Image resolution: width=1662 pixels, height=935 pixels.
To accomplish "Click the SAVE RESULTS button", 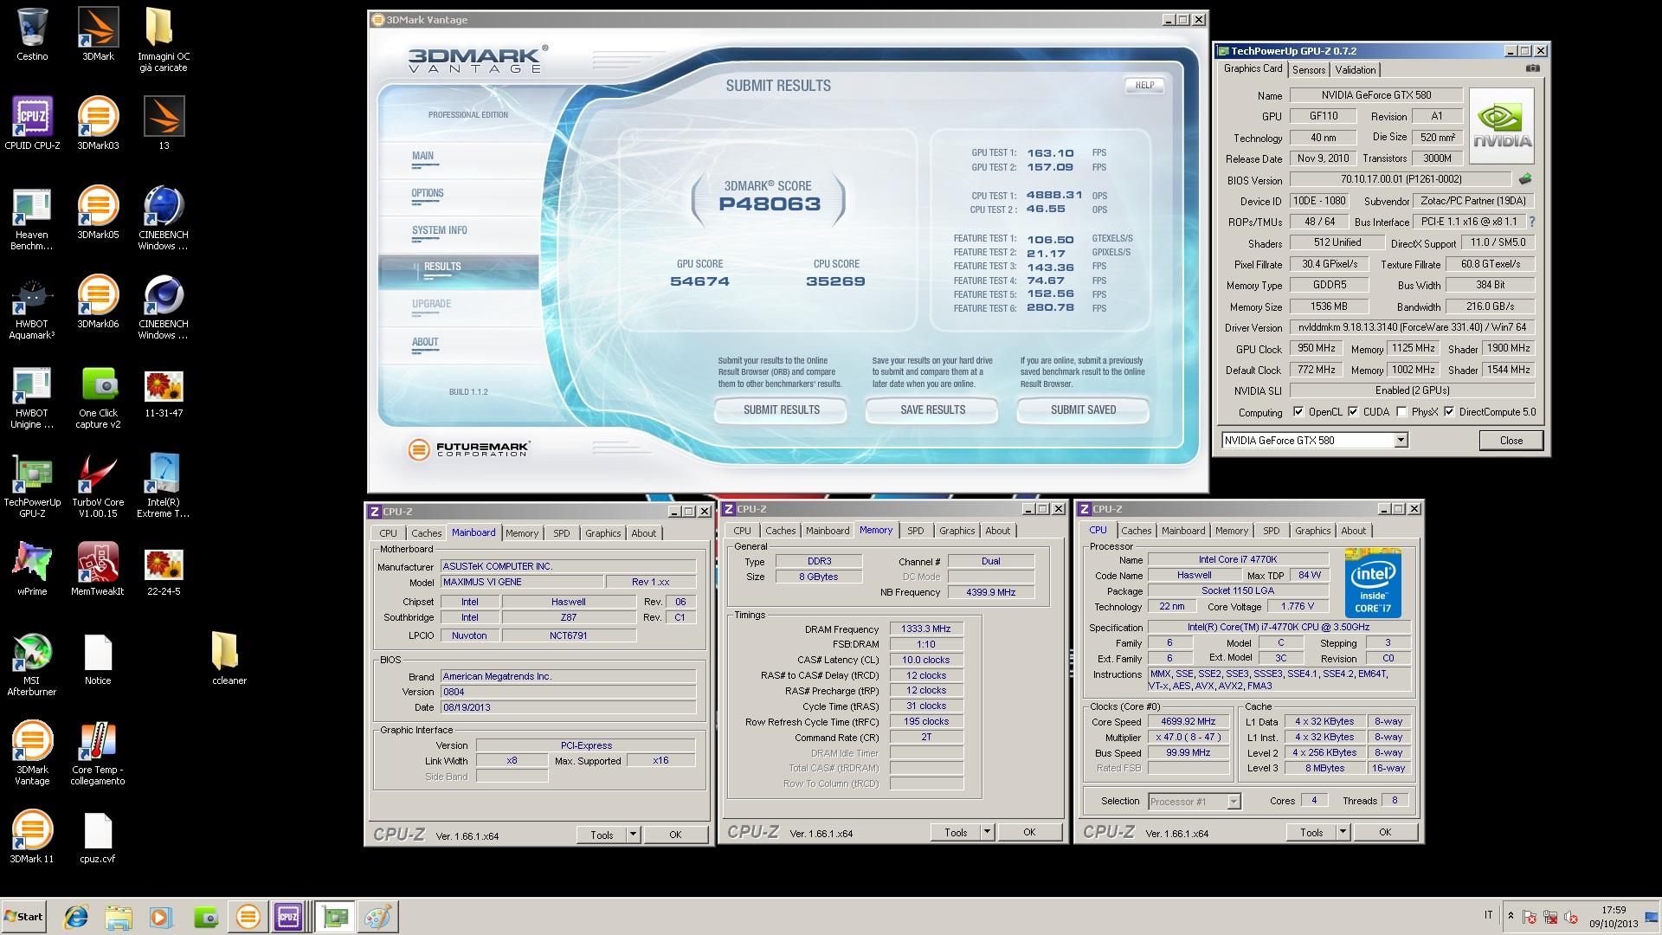I will (x=932, y=410).
